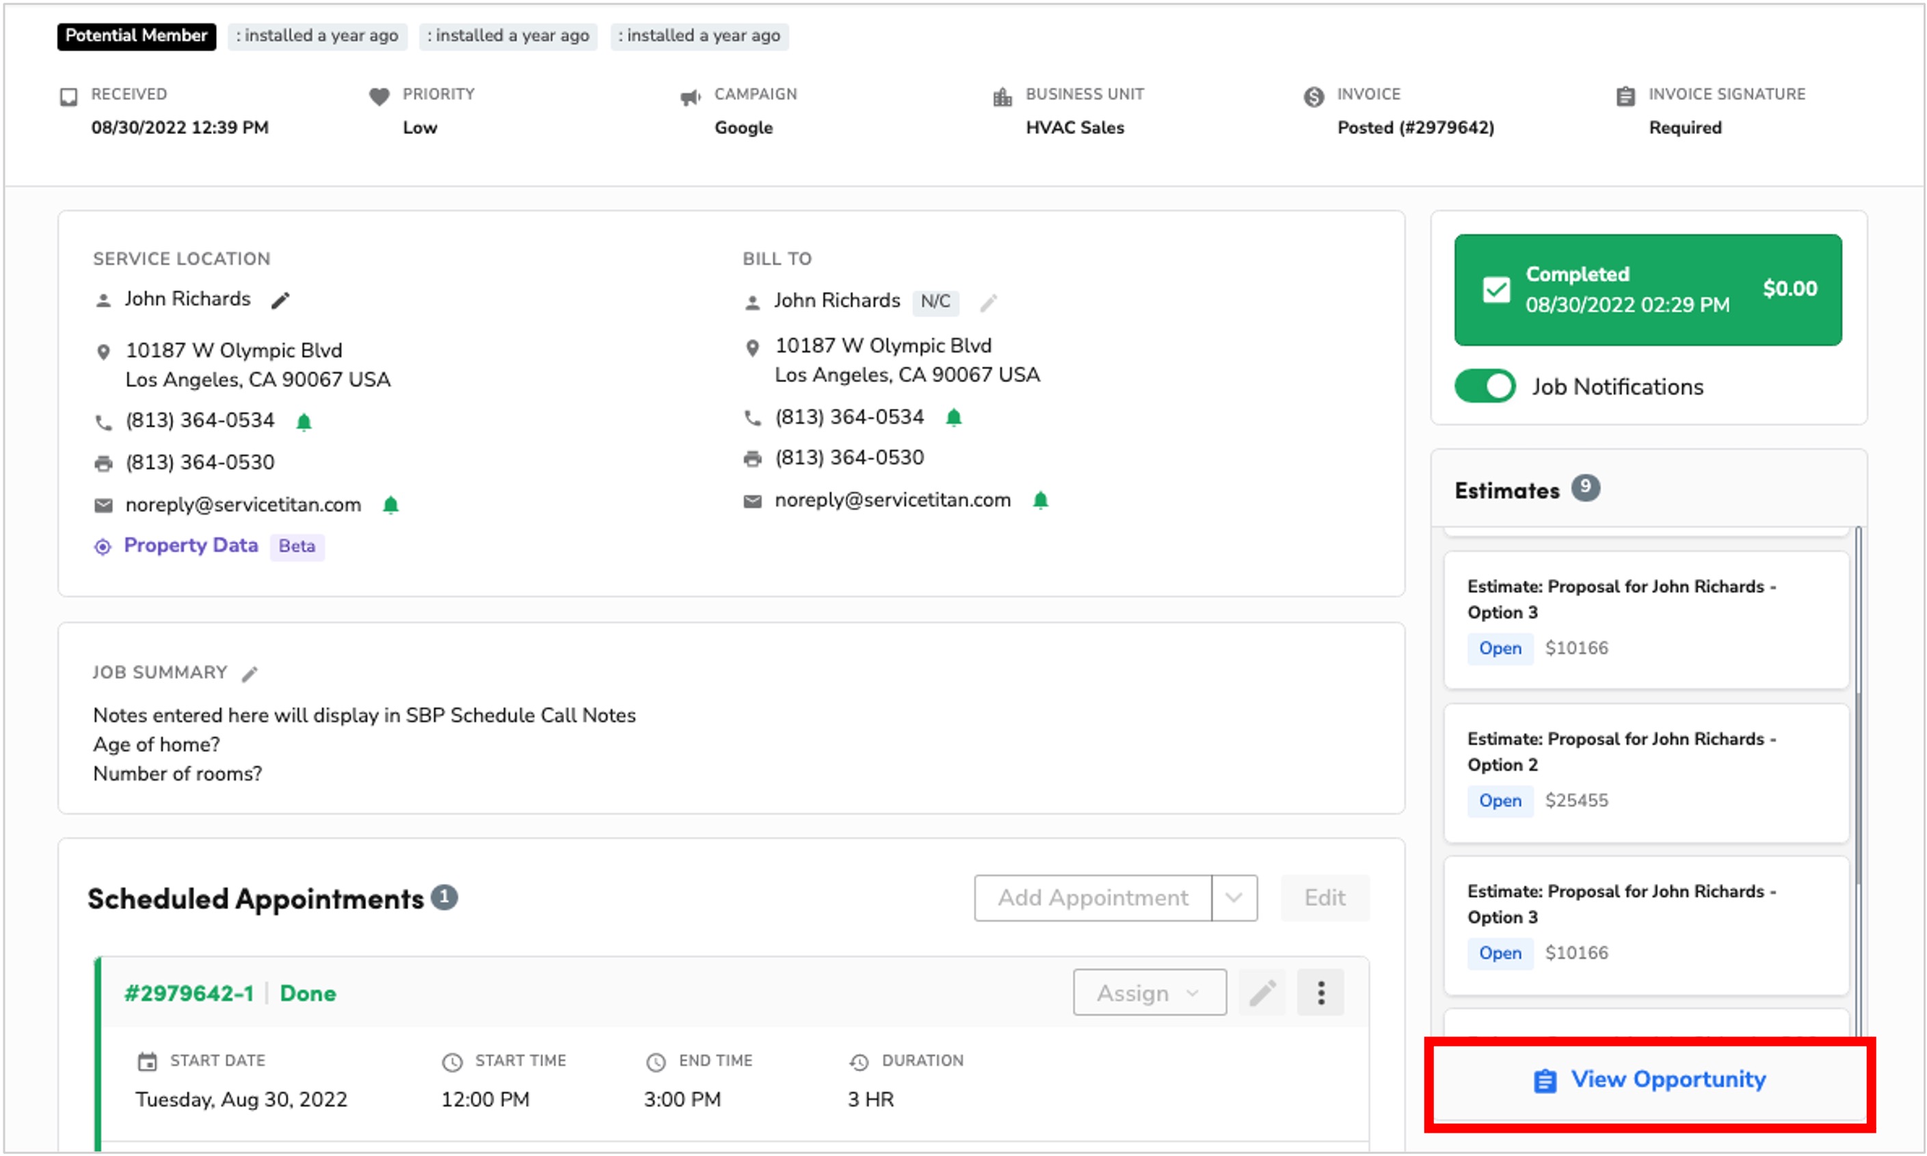Viewport: 1927px width, 1156px height.
Task: Expand the Add Appointment dropdown arrow
Action: [x=1234, y=898]
